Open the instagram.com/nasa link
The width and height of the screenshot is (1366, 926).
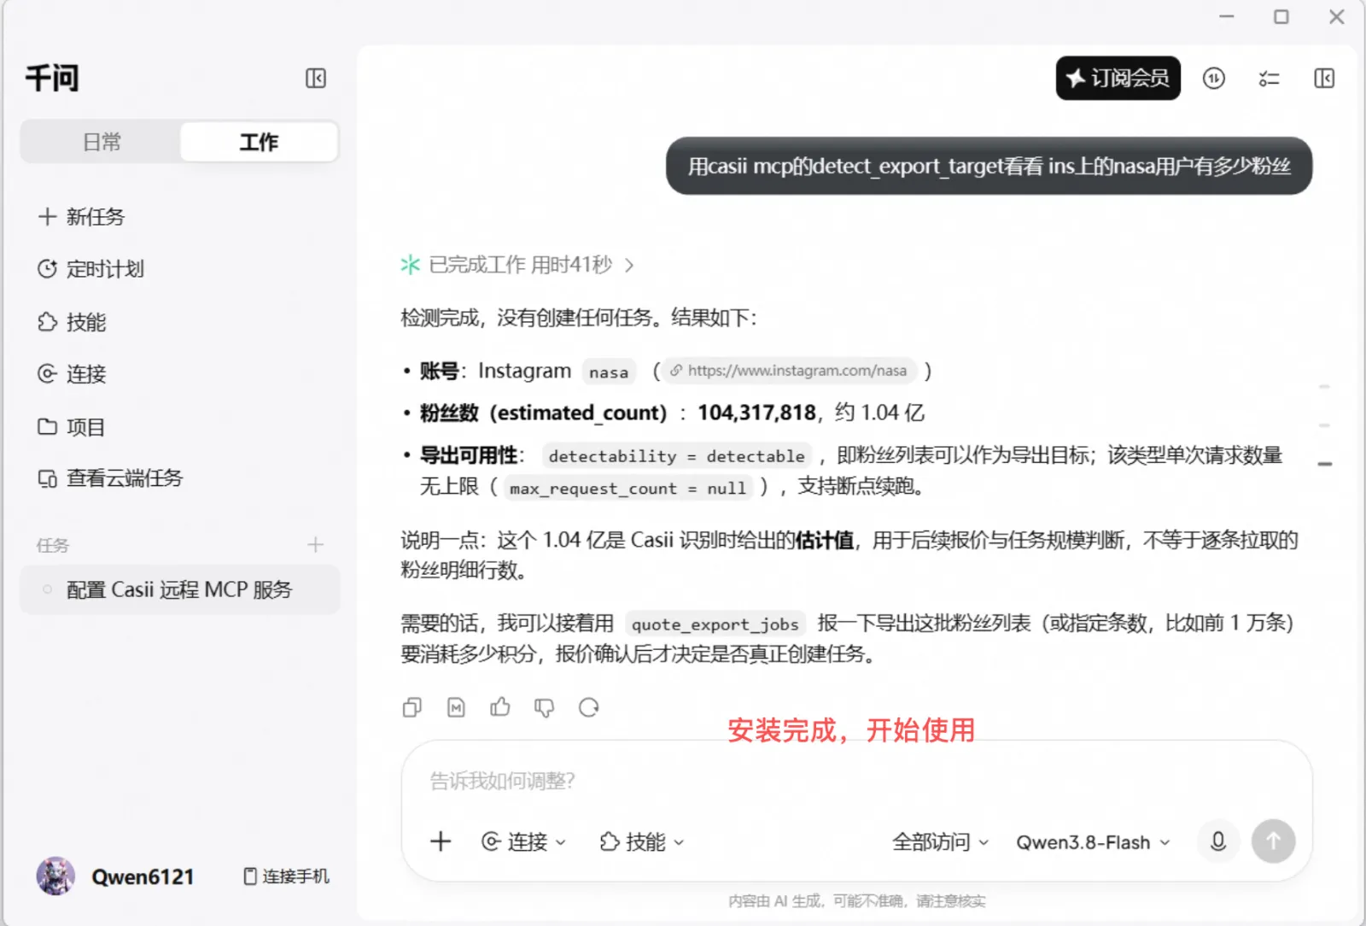click(x=788, y=371)
